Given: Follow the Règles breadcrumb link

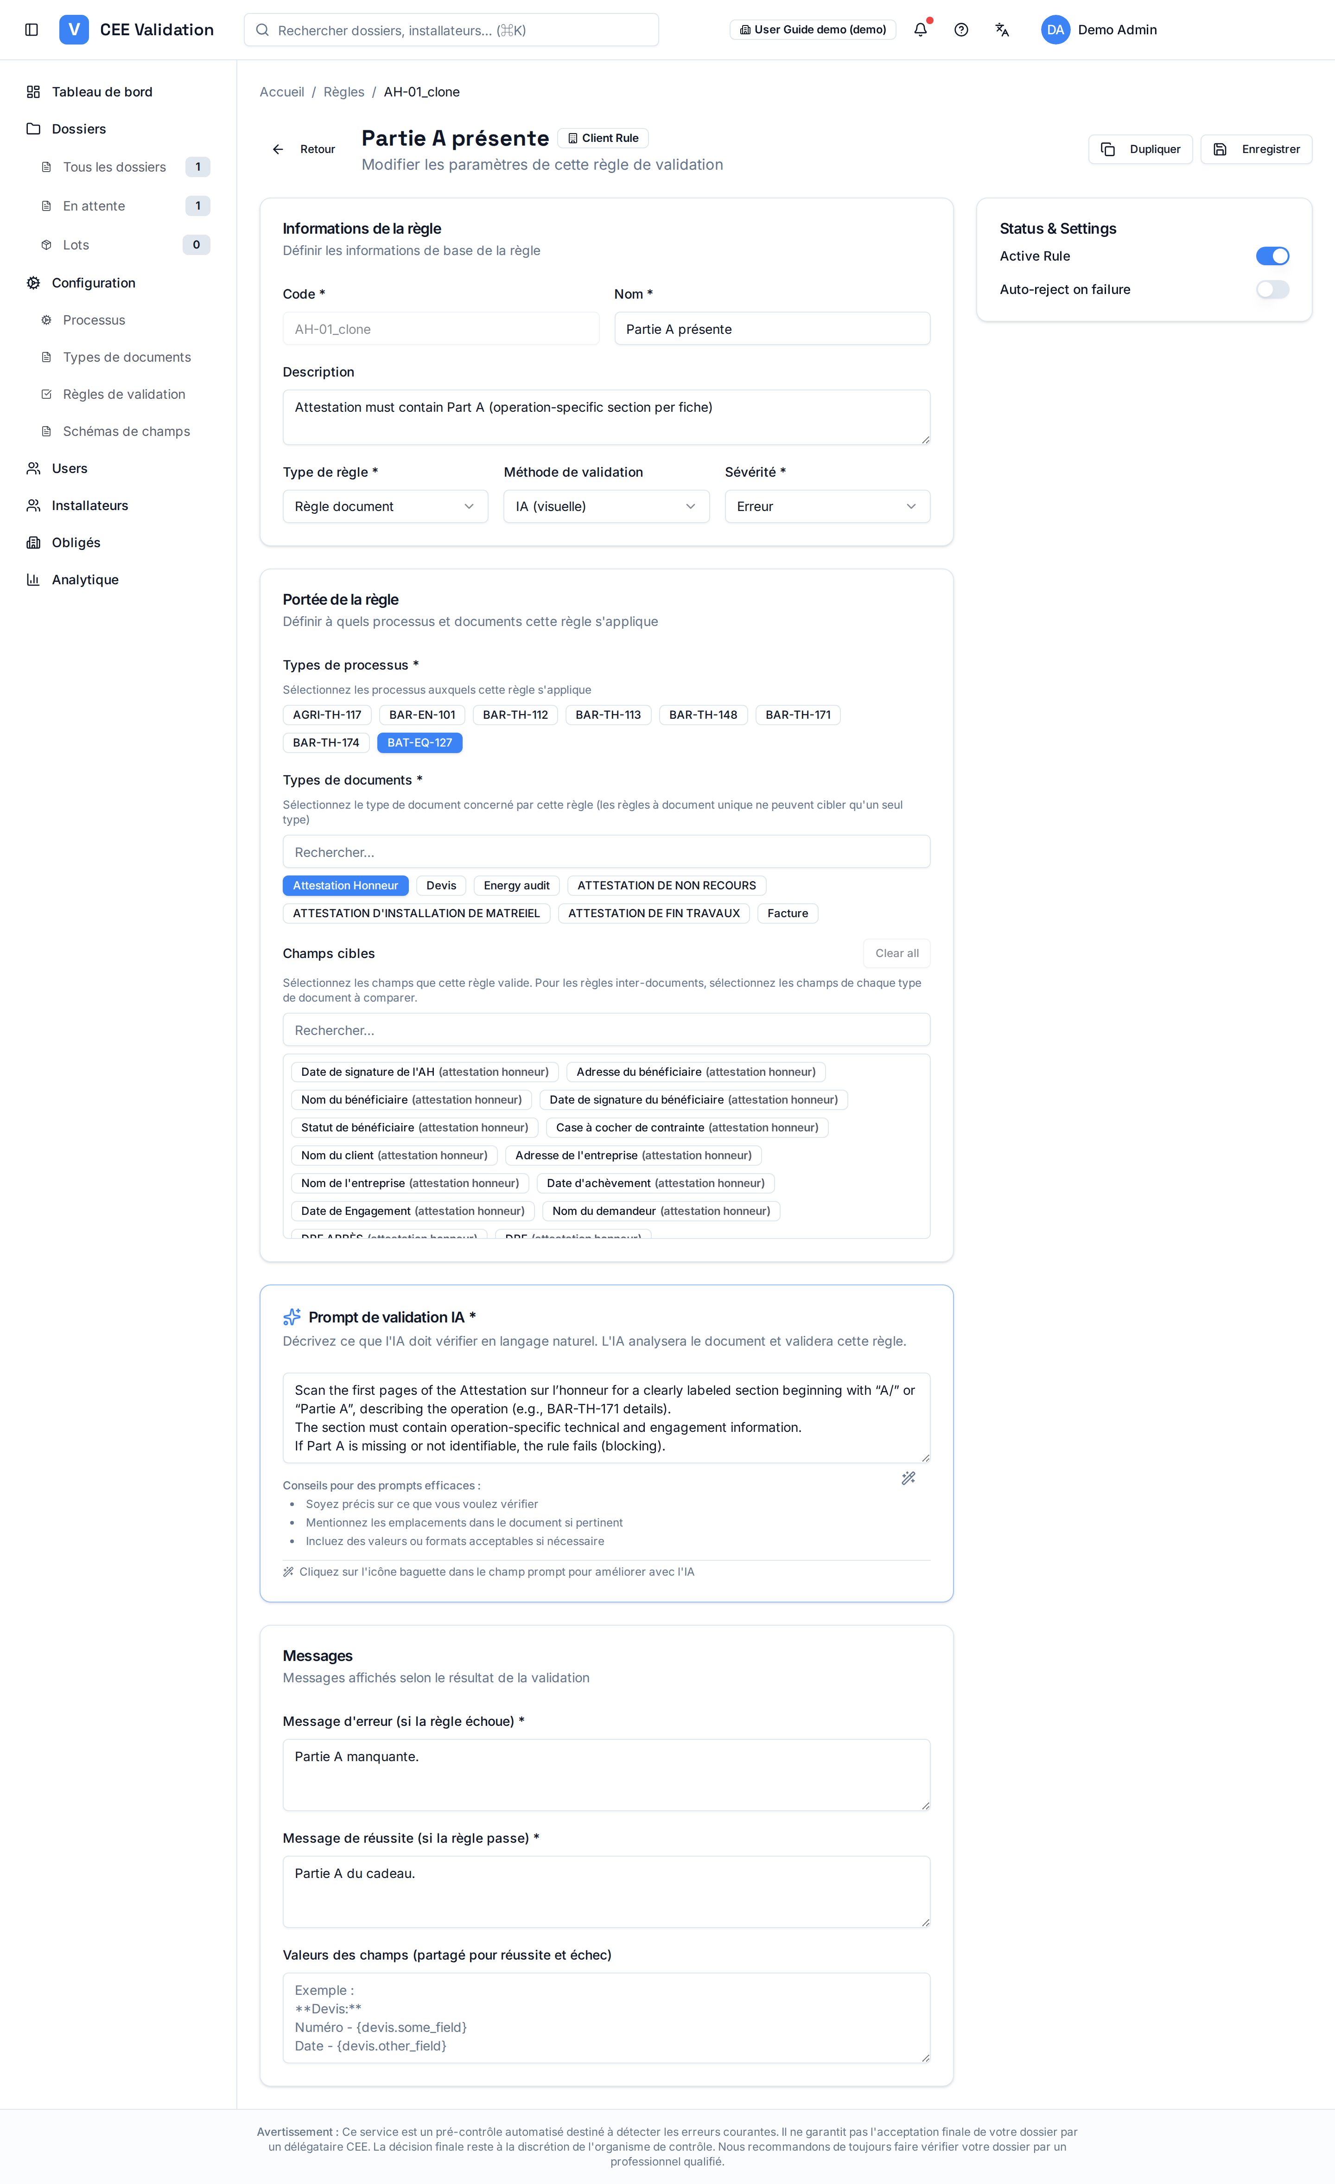Looking at the screenshot, I should tap(343, 92).
